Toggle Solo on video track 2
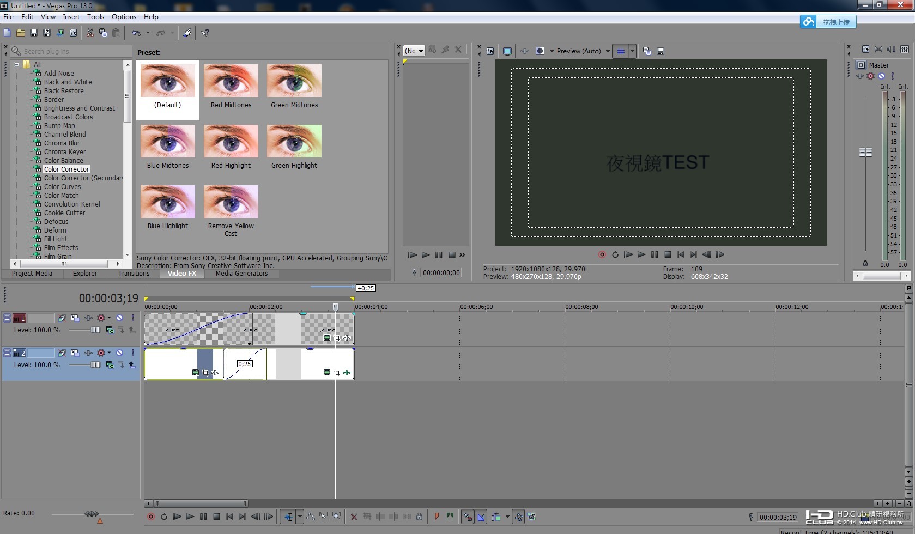The image size is (915, 534). pos(132,353)
